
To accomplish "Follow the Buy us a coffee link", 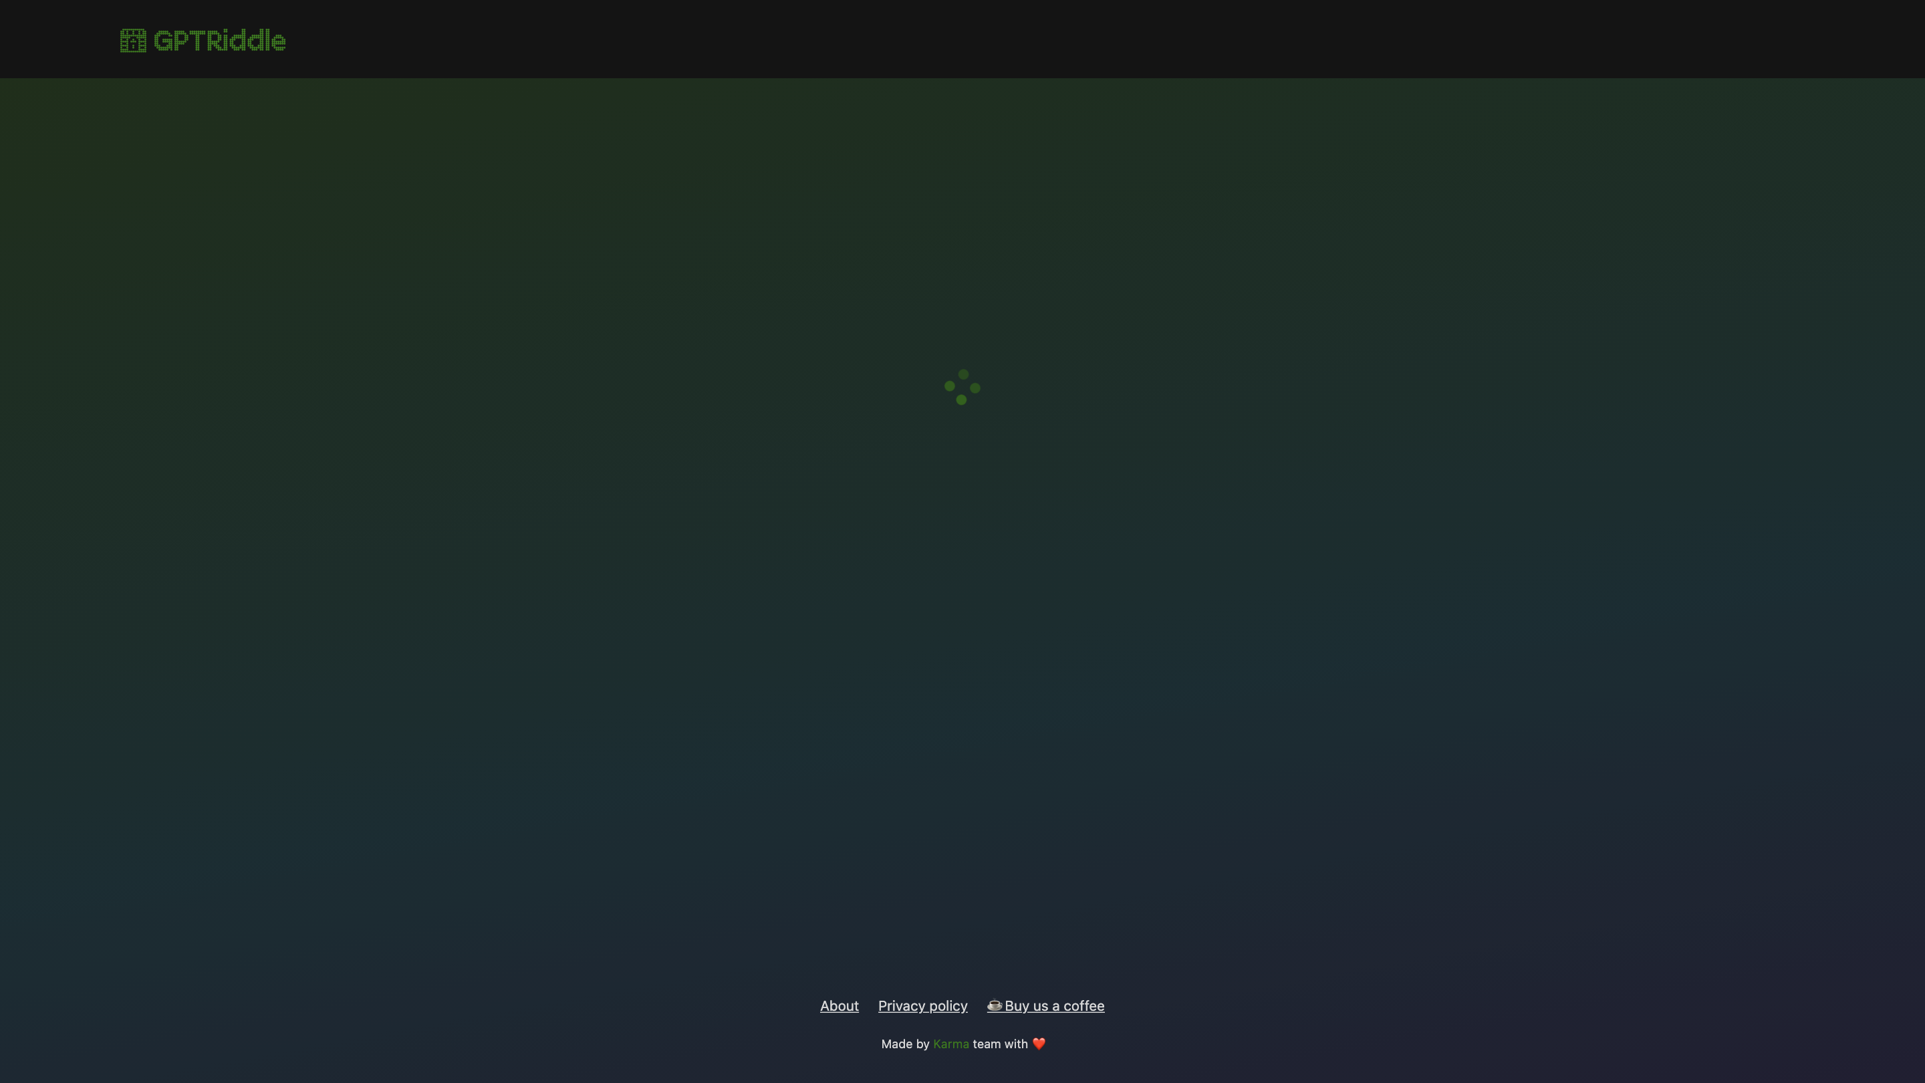I will (1053, 1005).
